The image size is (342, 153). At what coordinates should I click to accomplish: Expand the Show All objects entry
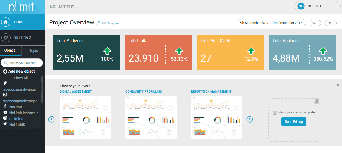point(21,78)
